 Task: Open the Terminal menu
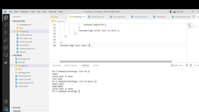53,12
